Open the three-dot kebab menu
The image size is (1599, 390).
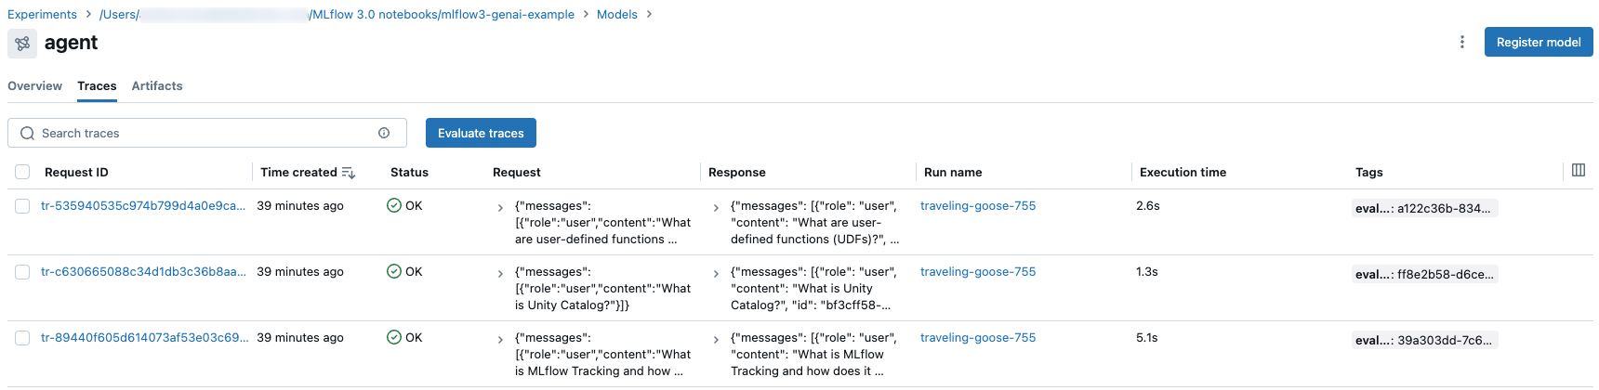(1462, 42)
